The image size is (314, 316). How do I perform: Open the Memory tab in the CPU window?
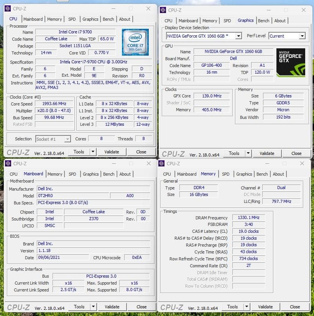tap(54, 19)
